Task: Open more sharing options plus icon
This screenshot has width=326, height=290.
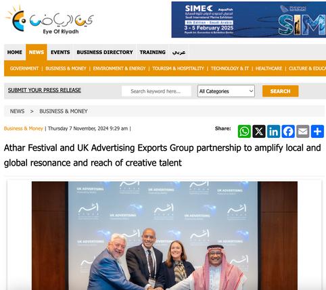Action: pos(317,131)
